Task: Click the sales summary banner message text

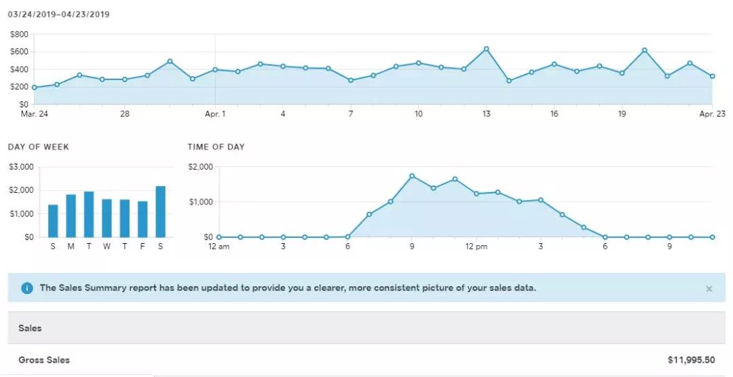Action: tap(288, 288)
